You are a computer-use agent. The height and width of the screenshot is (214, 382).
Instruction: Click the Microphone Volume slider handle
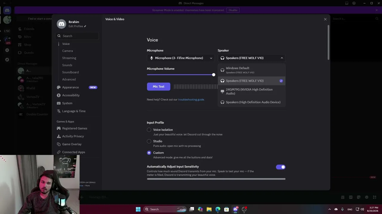(214, 75)
